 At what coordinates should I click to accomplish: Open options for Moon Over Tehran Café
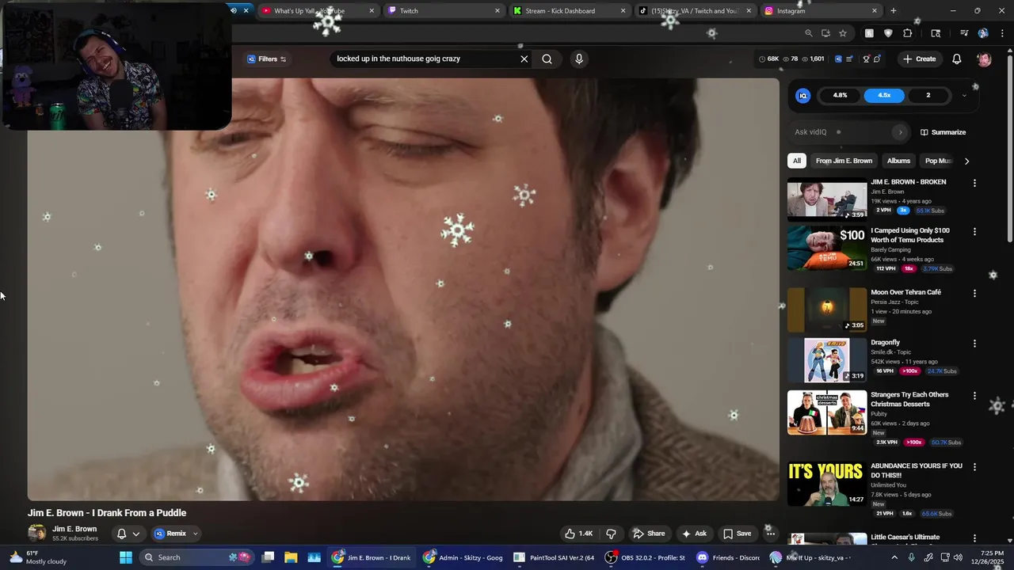coord(974,293)
